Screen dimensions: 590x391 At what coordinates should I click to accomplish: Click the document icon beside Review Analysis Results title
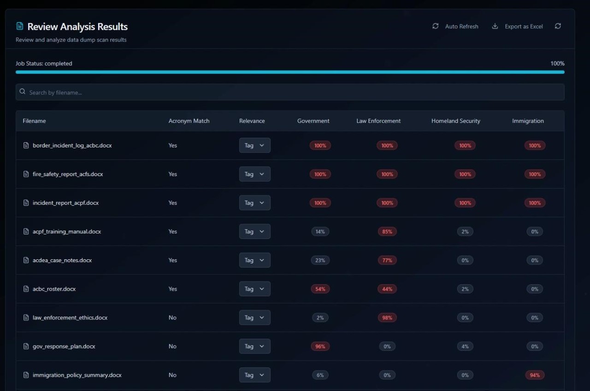point(19,26)
